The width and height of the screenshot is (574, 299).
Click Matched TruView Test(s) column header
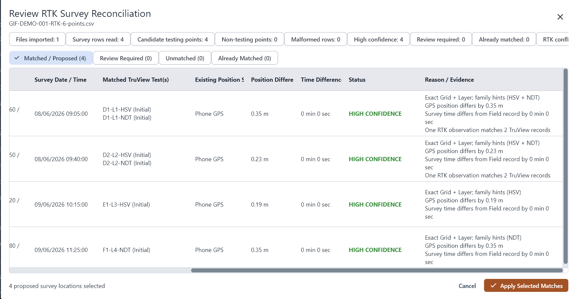pyautogui.click(x=136, y=79)
